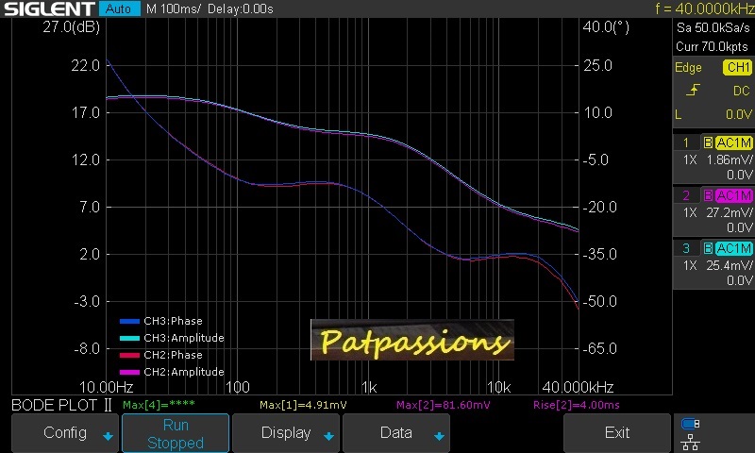Click the USB device status icon
Viewport: 755px width, 453px height.
pyautogui.click(x=691, y=424)
